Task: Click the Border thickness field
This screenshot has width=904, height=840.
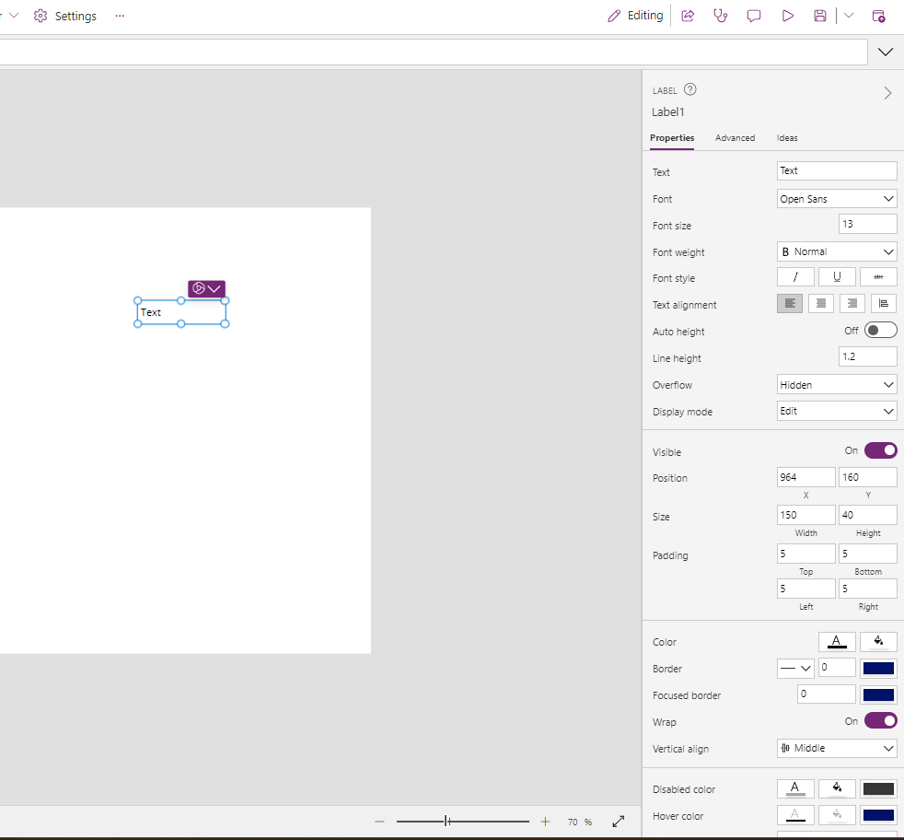Action: pos(837,668)
